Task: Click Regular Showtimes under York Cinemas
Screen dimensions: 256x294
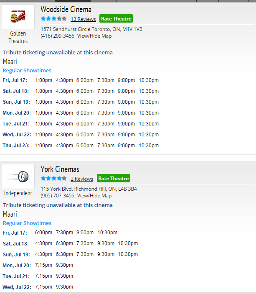Action: (x=27, y=223)
